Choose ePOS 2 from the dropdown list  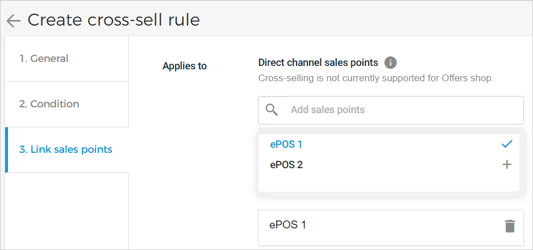286,165
